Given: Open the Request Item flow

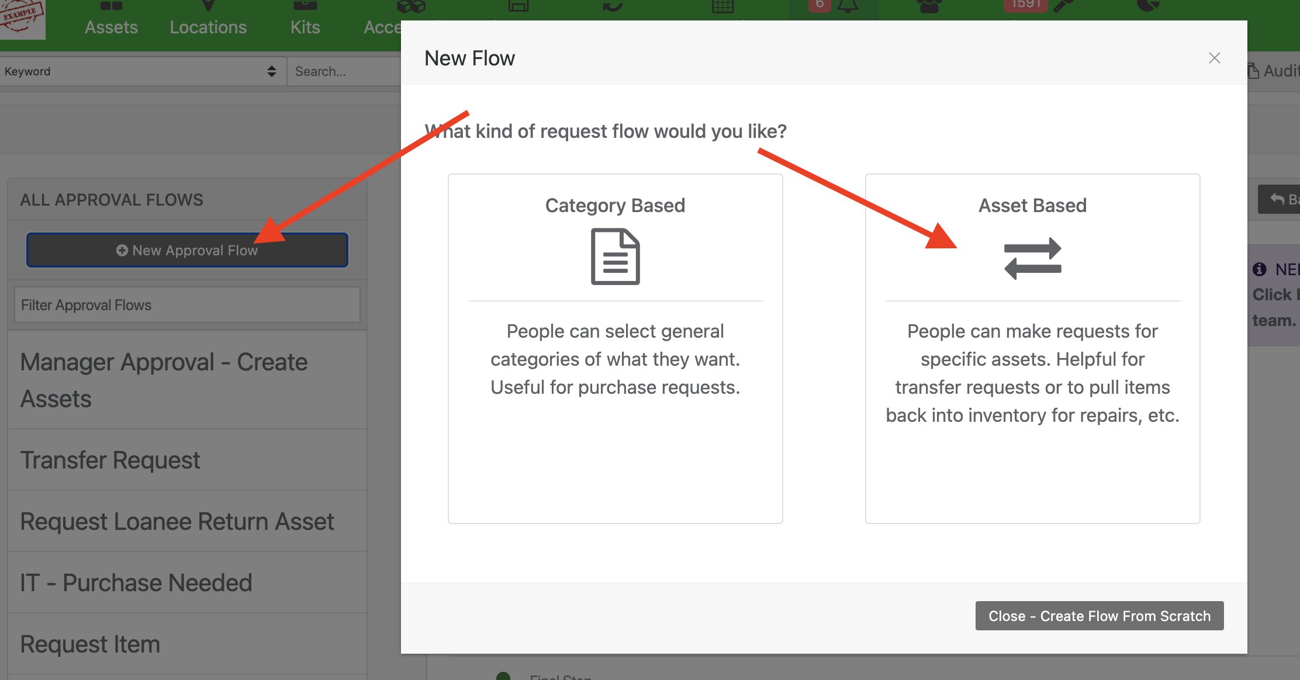Looking at the screenshot, I should (x=187, y=644).
